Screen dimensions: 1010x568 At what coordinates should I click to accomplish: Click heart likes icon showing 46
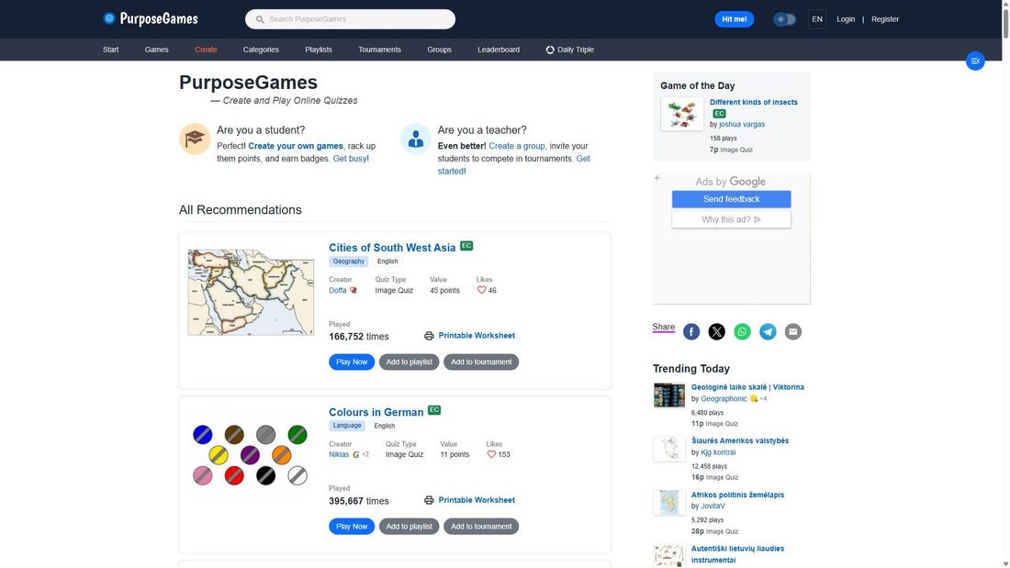pyautogui.click(x=481, y=291)
